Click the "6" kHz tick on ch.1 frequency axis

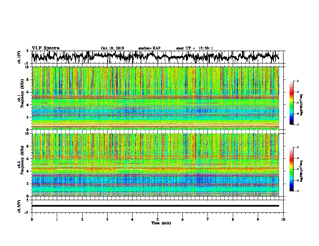point(29,92)
